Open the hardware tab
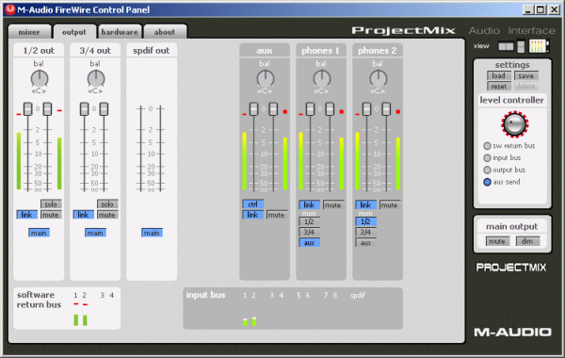565x358 pixels. coord(120,32)
